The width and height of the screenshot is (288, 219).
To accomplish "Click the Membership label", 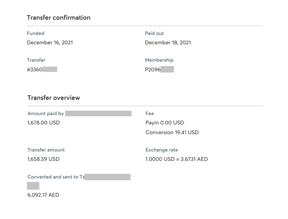I will pos(159,60).
